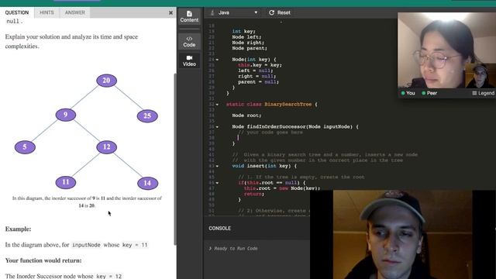
Task: Click tree node 14 in the diagram
Action: click(x=147, y=183)
